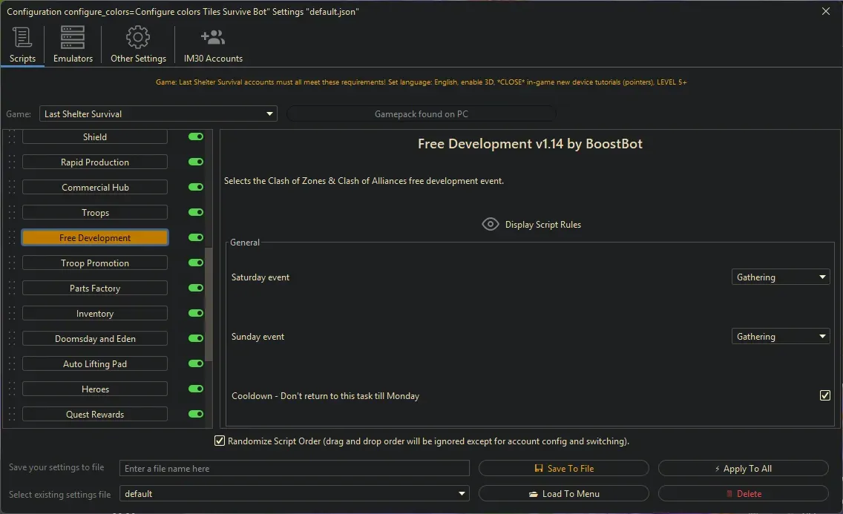Click the drag handle beside Auto Lifting Pad

click(12, 364)
